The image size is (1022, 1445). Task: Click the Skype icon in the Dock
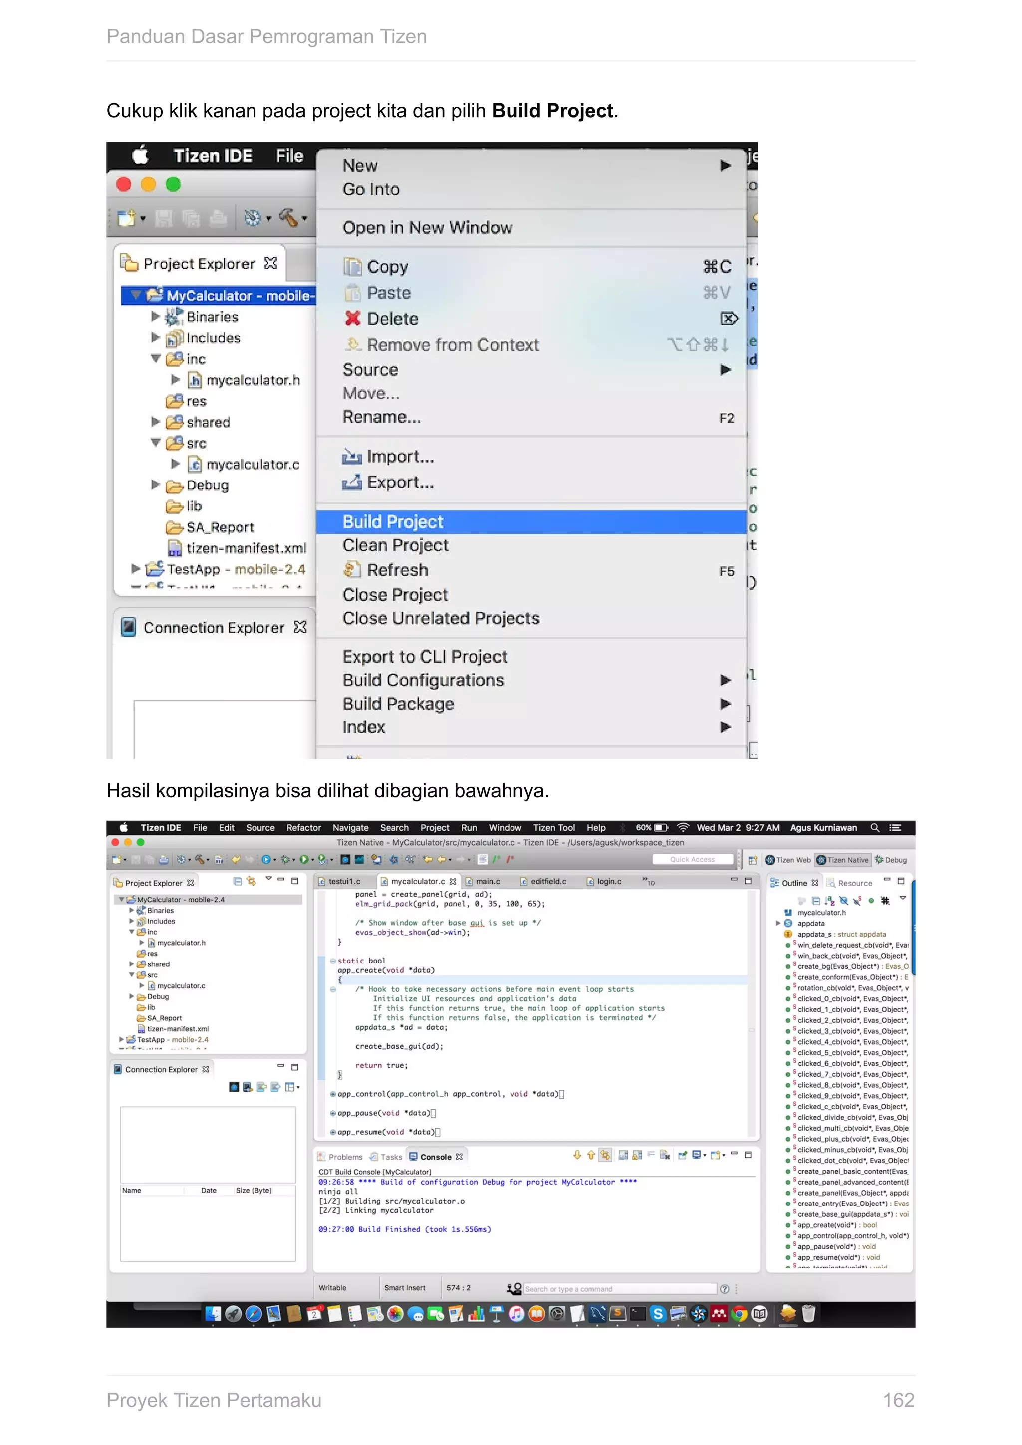tap(658, 1314)
